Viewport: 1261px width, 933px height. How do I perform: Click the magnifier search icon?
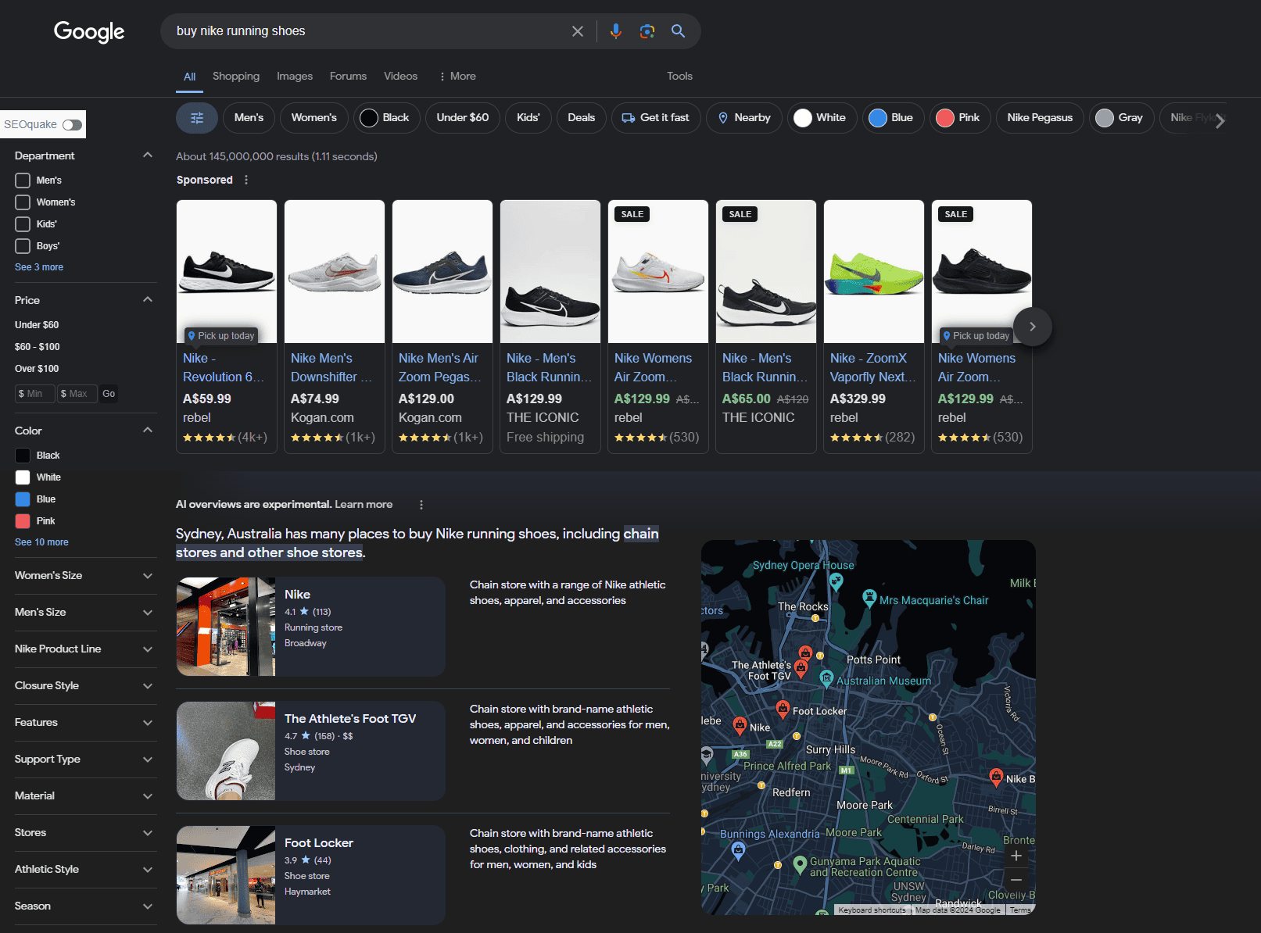click(x=678, y=31)
